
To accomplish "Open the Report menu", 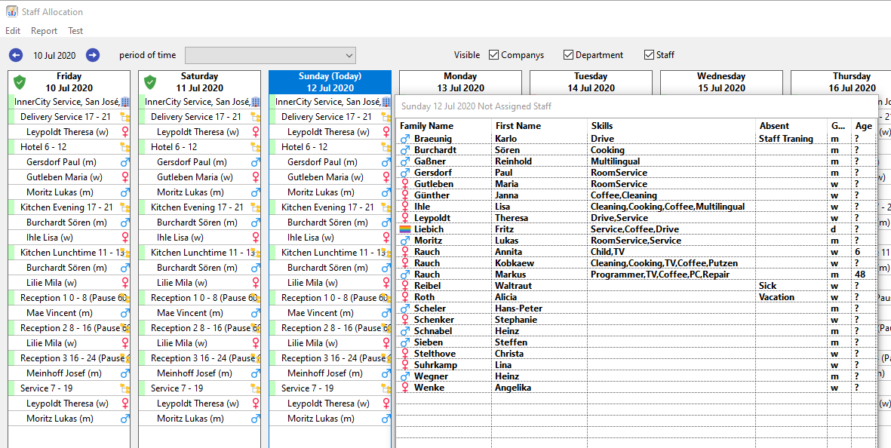I will [45, 31].
